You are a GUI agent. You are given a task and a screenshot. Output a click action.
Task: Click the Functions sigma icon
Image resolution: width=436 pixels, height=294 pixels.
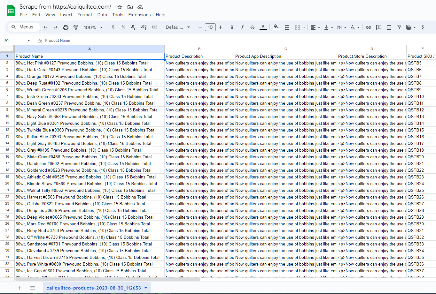[x=423, y=27]
